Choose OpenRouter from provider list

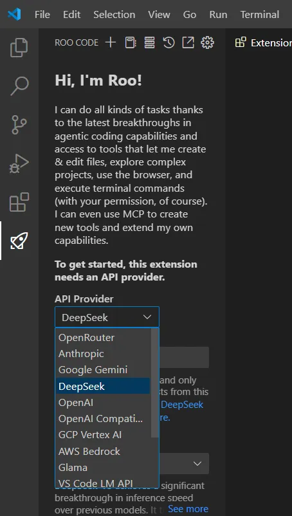pos(86,338)
